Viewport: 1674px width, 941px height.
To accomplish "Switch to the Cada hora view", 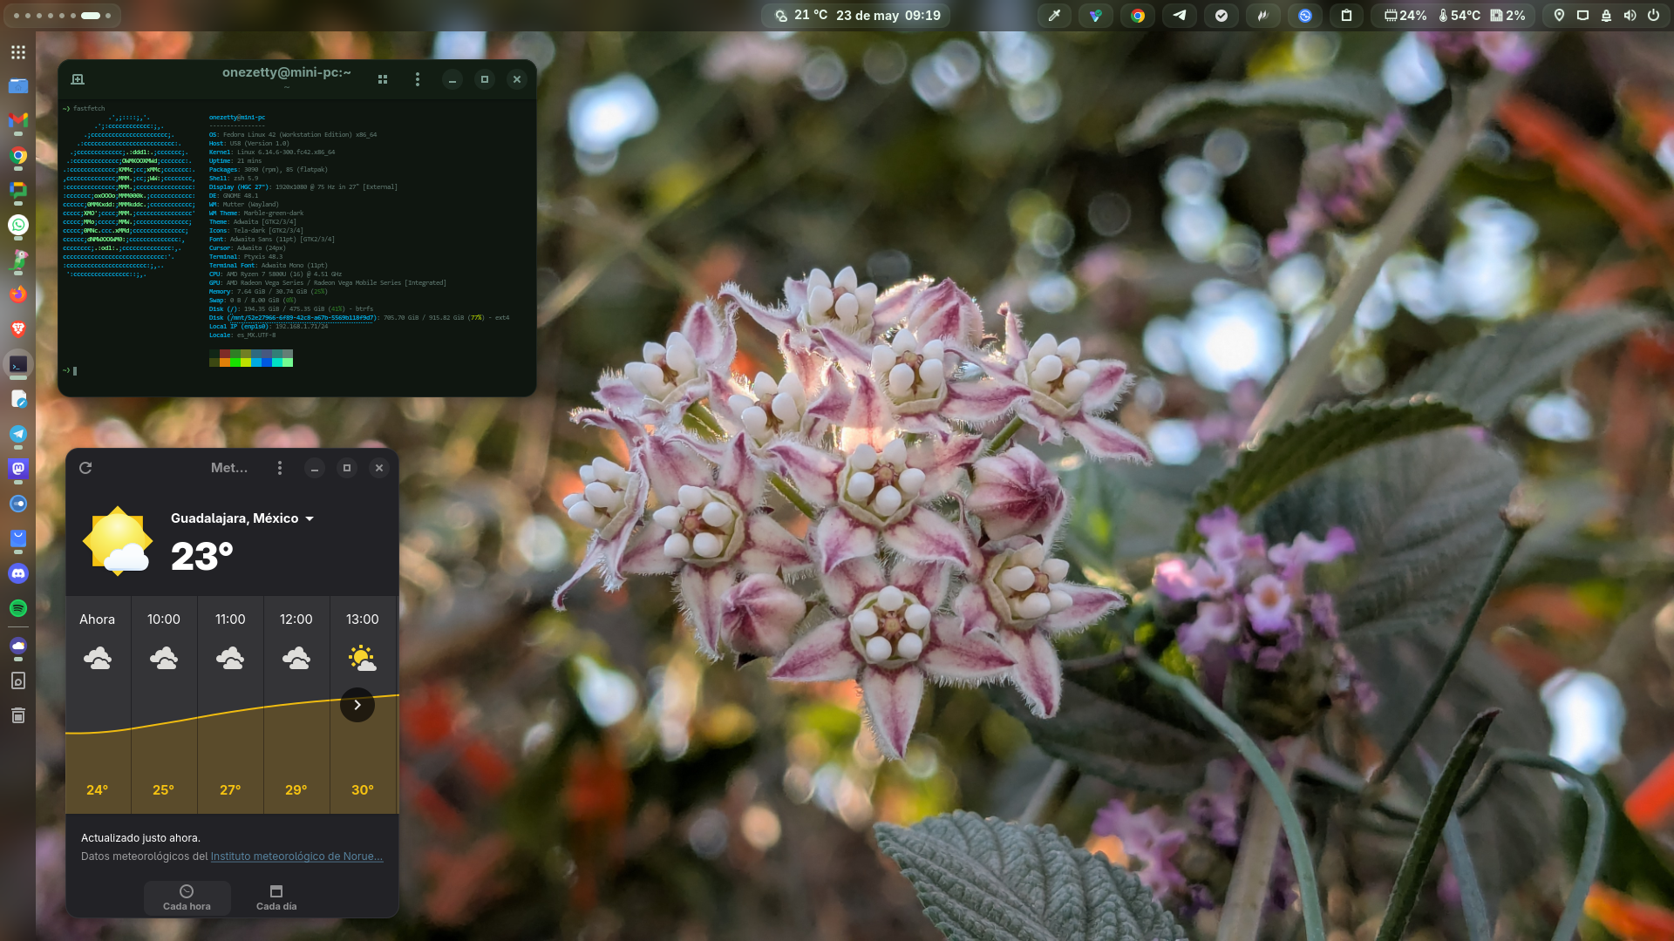I will (x=187, y=897).
